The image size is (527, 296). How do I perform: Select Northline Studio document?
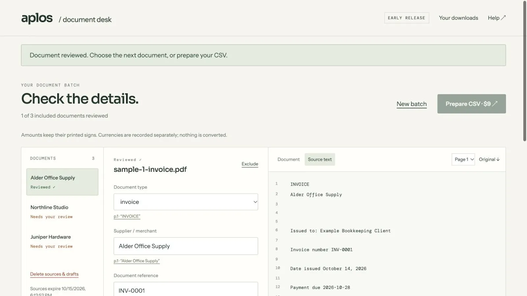click(x=62, y=211)
